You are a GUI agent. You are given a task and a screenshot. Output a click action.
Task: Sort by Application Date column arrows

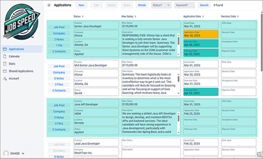point(203,16)
